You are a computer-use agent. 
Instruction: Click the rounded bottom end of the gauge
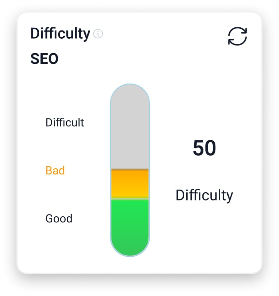(x=130, y=249)
